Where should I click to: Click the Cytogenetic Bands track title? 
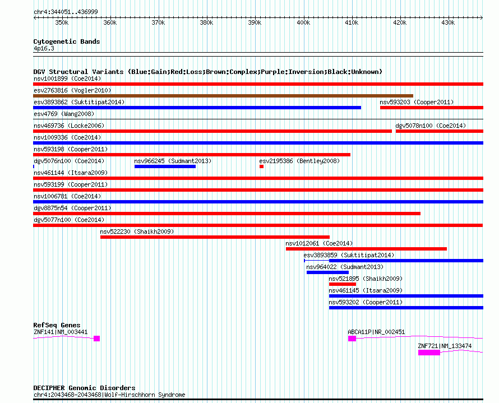click(x=67, y=41)
